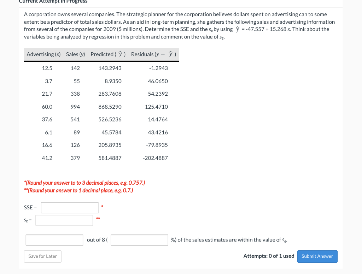Click the advertising value 21.7
This screenshot has height=274, width=362.
tap(47, 94)
